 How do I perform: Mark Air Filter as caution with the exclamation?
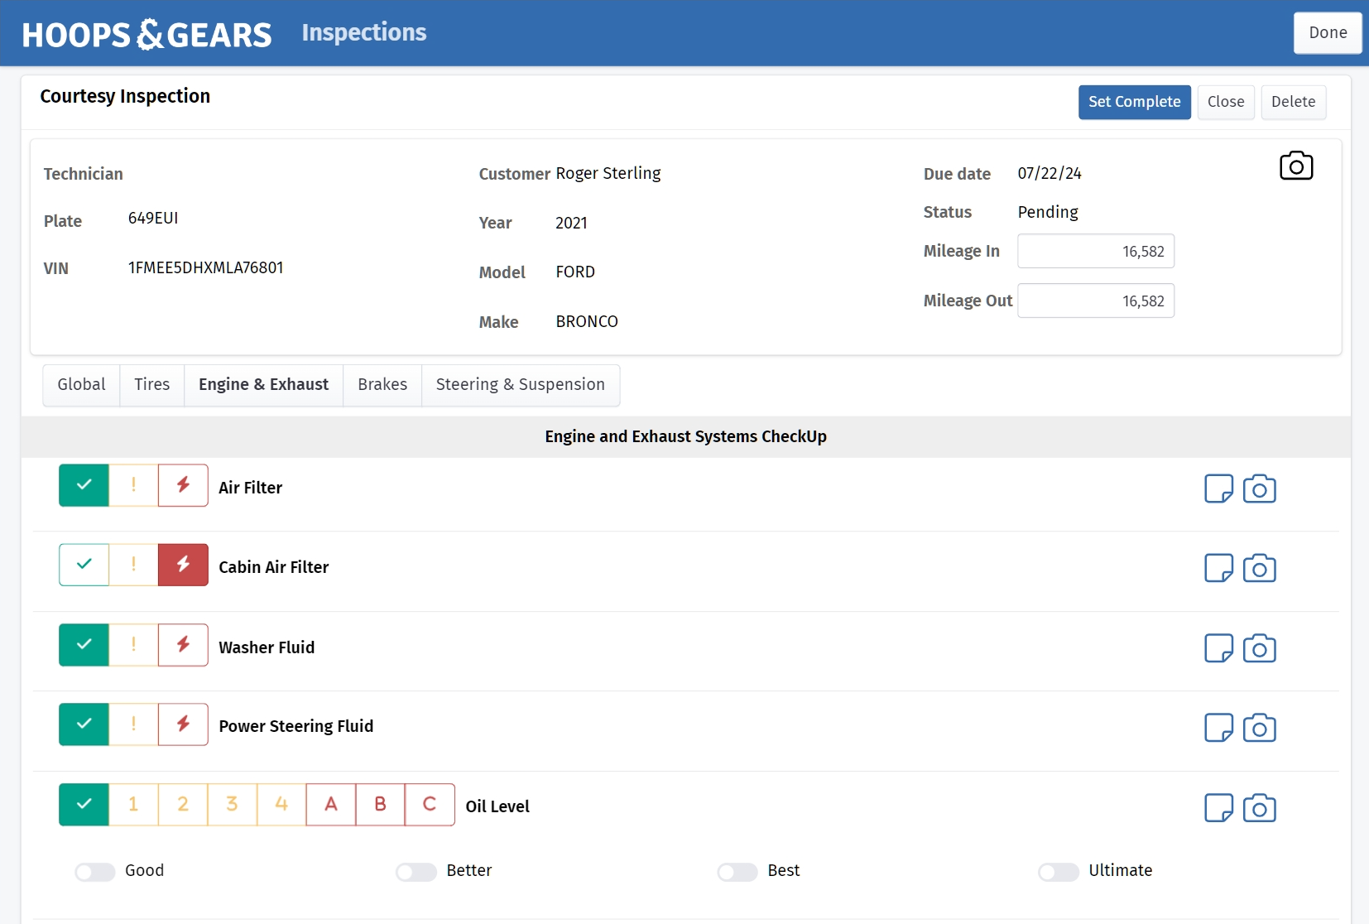point(133,485)
